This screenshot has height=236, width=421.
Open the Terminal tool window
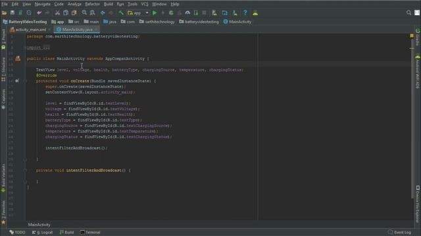point(90,232)
